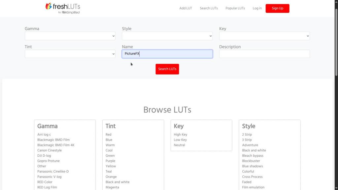The height and width of the screenshot is (190, 338).
Task: Open Cross Process style link
Action: pyautogui.click(x=252, y=177)
